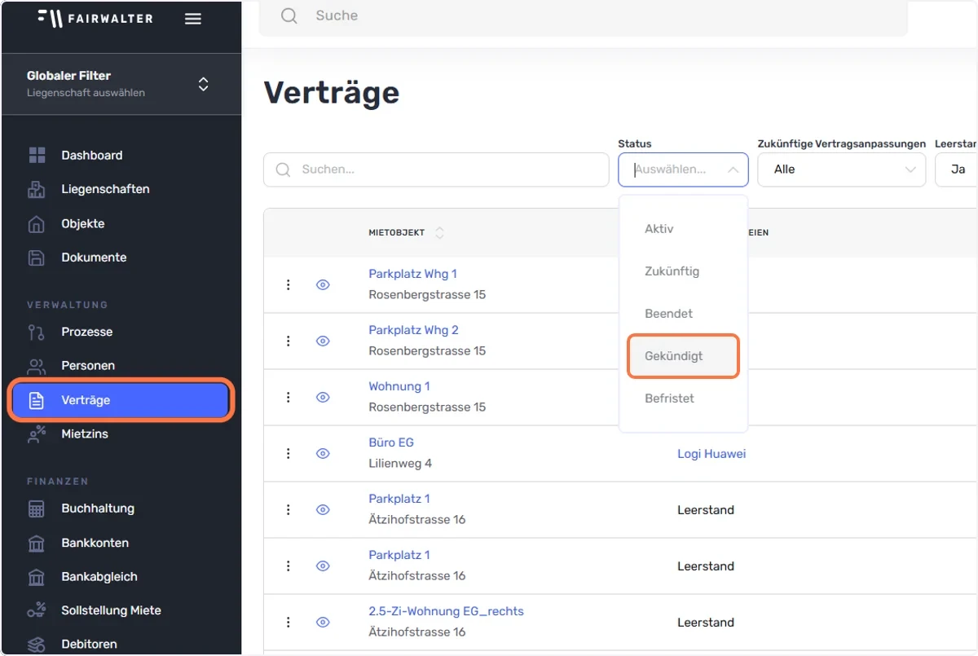Click the Prozesse sidebar icon
The height and width of the screenshot is (656, 978).
tap(37, 332)
